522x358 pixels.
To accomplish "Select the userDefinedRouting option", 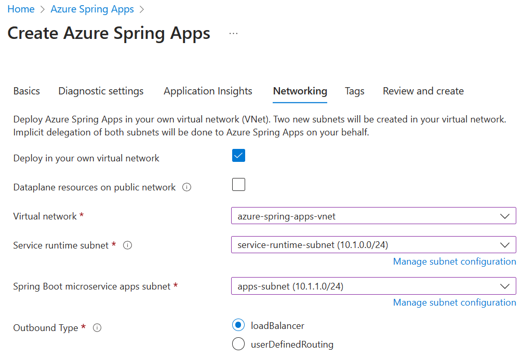I will pyautogui.click(x=238, y=344).
